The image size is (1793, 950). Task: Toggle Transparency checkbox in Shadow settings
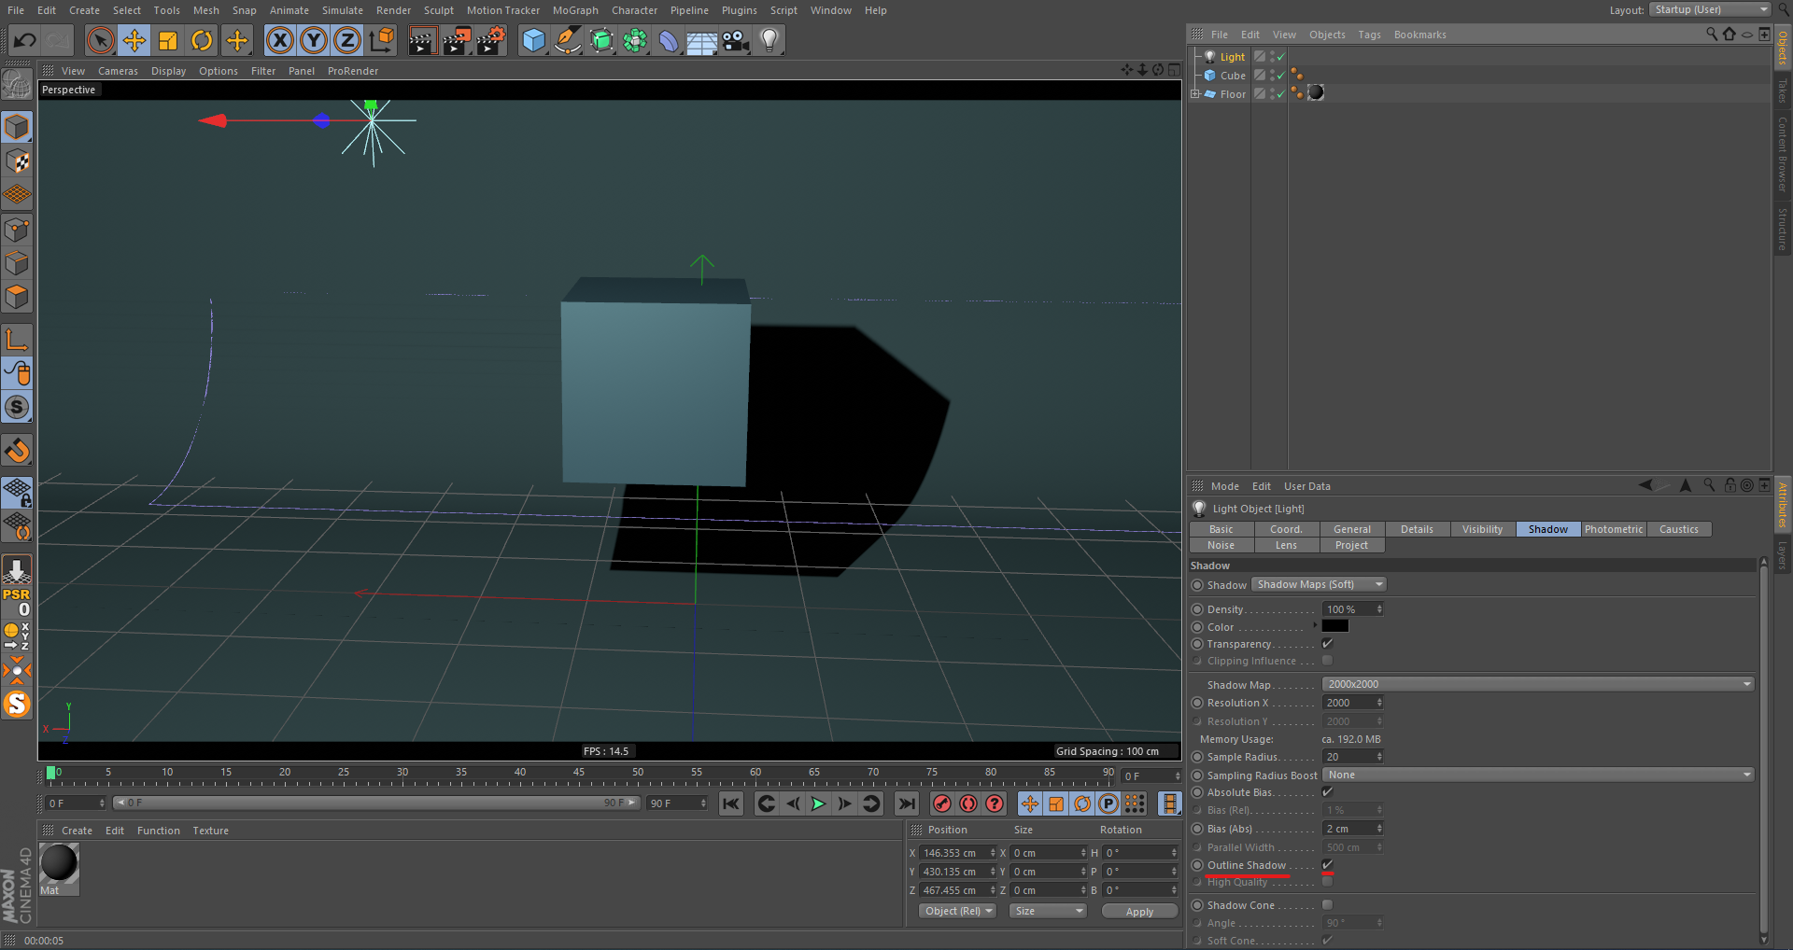[1327, 644]
